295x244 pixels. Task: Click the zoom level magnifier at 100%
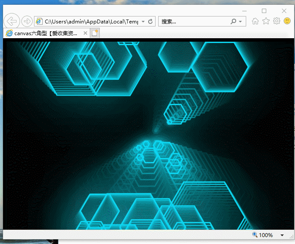click(x=255, y=235)
